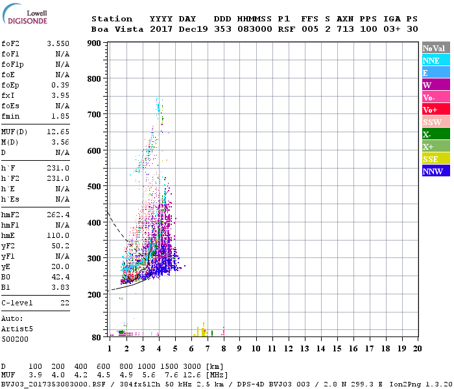Select the Vo- pink legend swatch
Screen dimensions: 454x389
pos(435,97)
